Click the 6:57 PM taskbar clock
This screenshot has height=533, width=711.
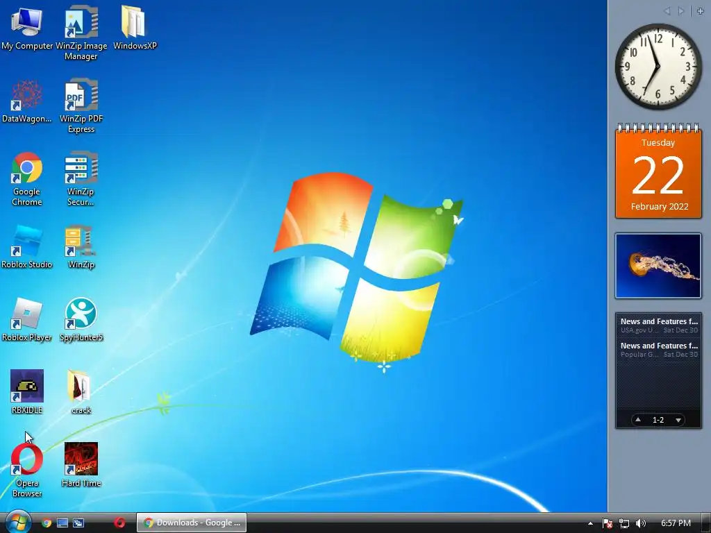(676, 523)
